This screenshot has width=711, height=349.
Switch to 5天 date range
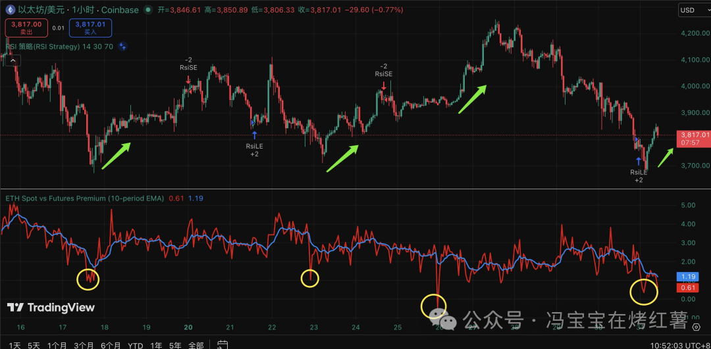(x=34, y=345)
